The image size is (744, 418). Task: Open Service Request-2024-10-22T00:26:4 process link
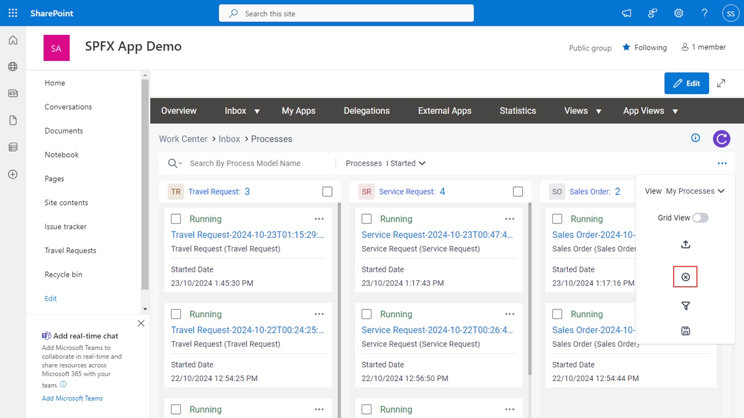point(438,330)
